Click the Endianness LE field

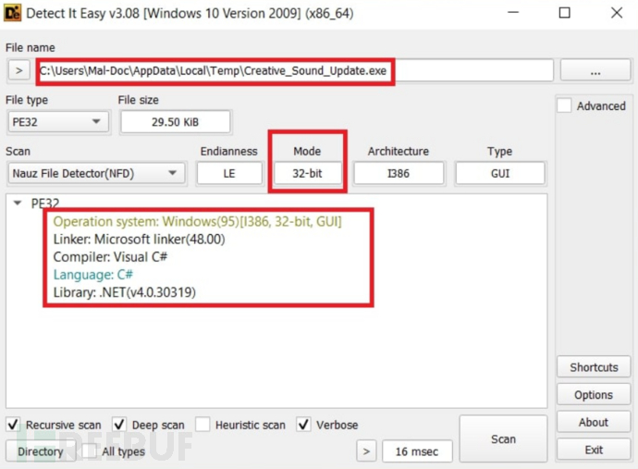click(x=229, y=173)
